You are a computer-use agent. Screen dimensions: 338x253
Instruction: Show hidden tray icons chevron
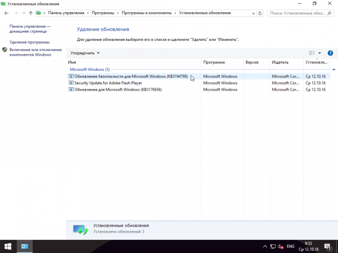tap(265, 247)
